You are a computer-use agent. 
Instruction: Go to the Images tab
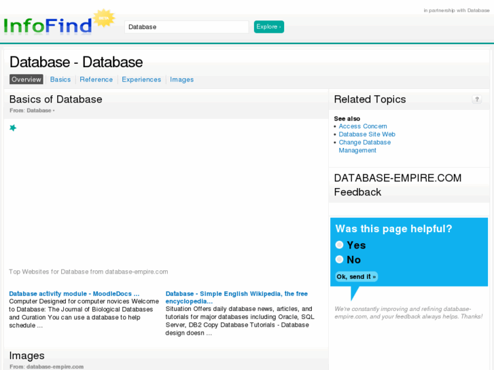tap(182, 79)
